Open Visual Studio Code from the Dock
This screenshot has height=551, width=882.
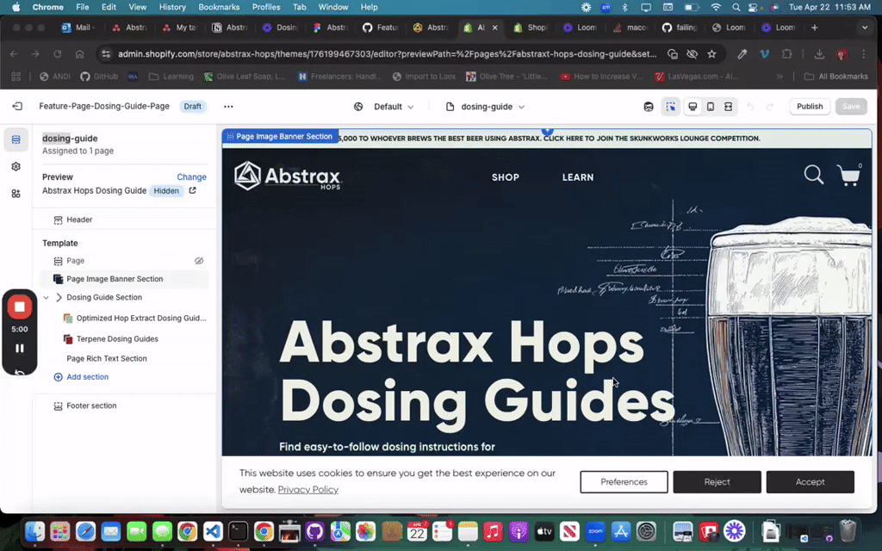(213, 531)
